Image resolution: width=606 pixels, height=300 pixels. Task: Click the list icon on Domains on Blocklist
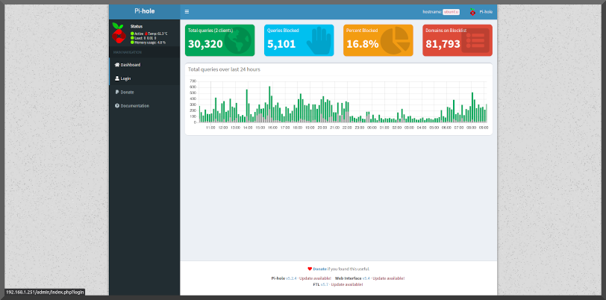pos(476,41)
